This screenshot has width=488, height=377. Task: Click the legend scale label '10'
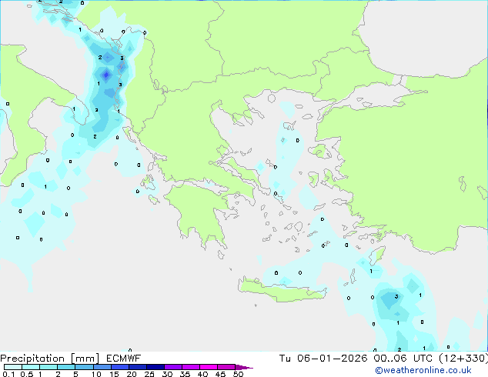96,374
